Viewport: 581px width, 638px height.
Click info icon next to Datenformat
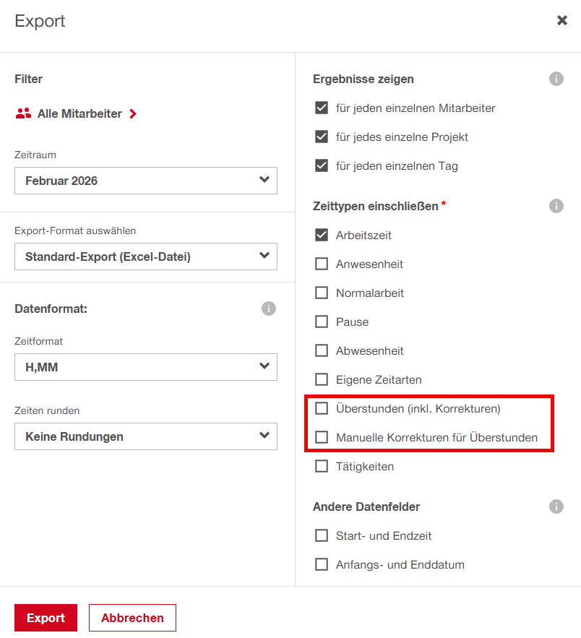[268, 309]
